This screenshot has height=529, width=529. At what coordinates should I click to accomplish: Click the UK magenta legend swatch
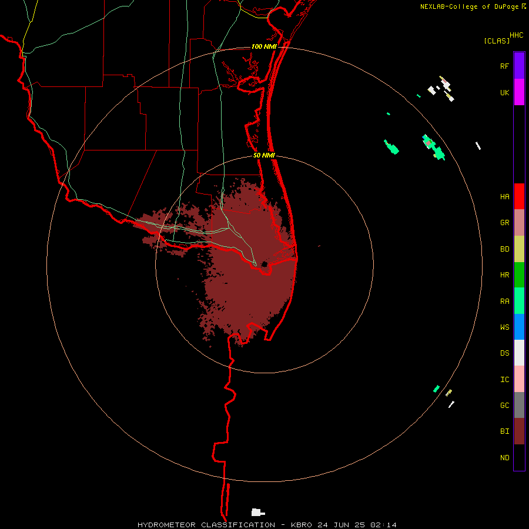click(519, 92)
